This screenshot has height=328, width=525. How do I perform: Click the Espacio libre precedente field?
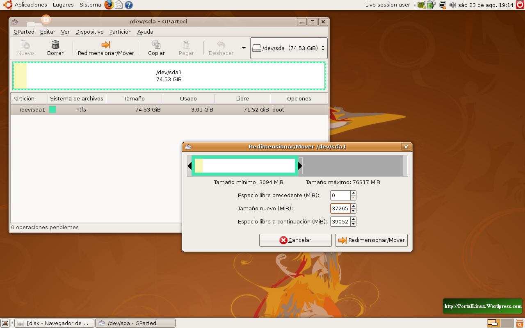pos(340,196)
